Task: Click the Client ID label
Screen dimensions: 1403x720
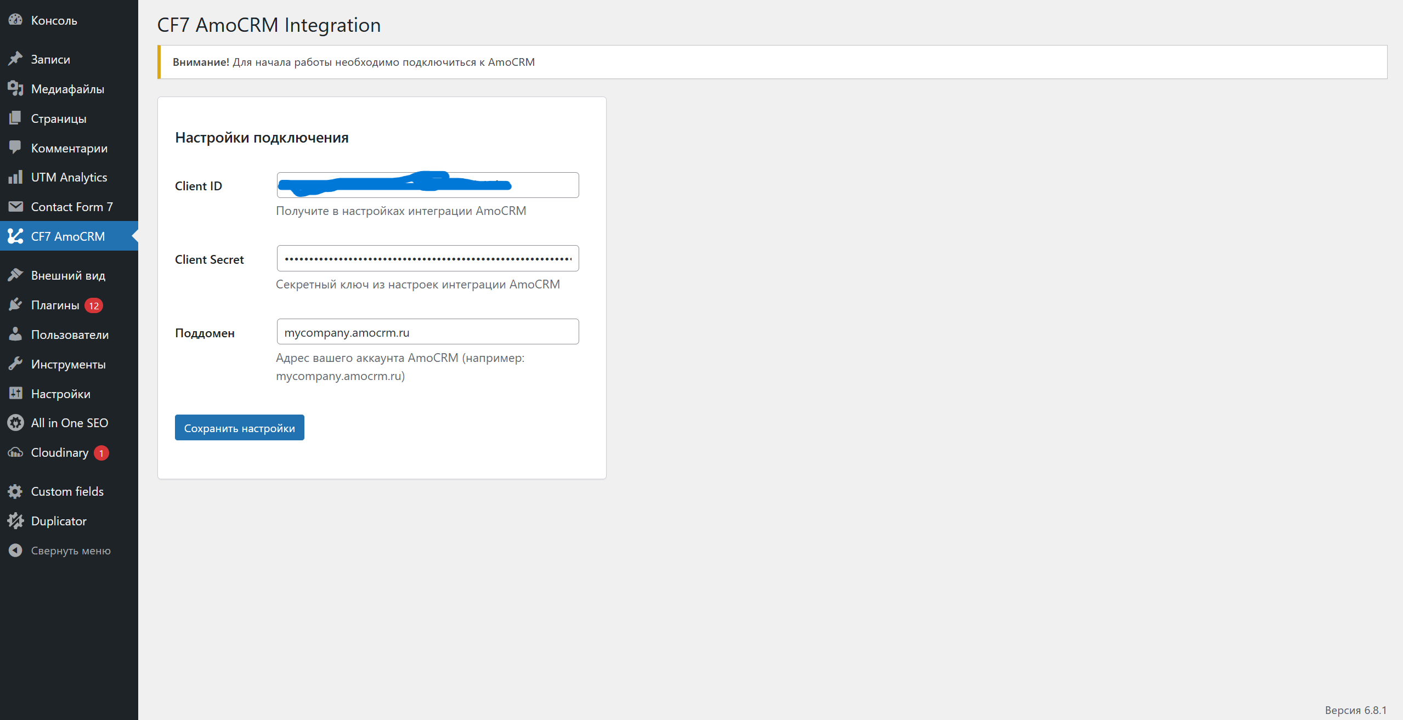Action: (199, 186)
